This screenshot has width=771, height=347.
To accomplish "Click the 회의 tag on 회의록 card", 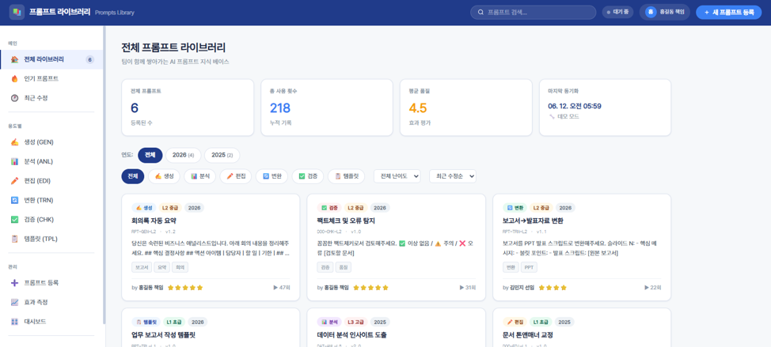I will [180, 267].
